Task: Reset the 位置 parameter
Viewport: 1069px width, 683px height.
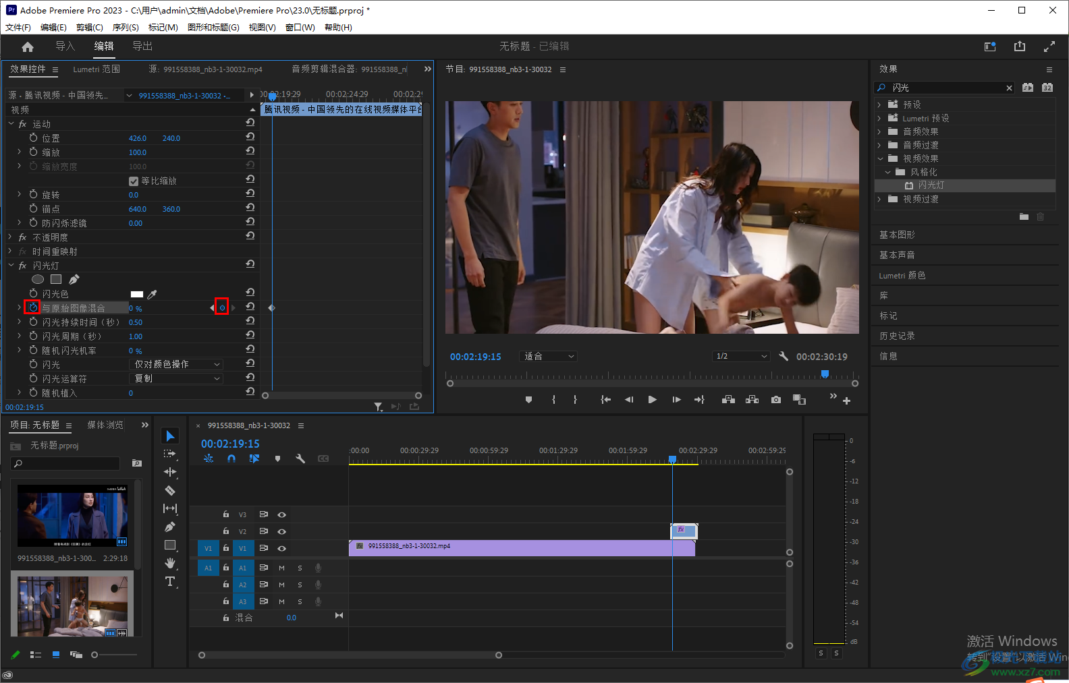Action: [x=250, y=138]
